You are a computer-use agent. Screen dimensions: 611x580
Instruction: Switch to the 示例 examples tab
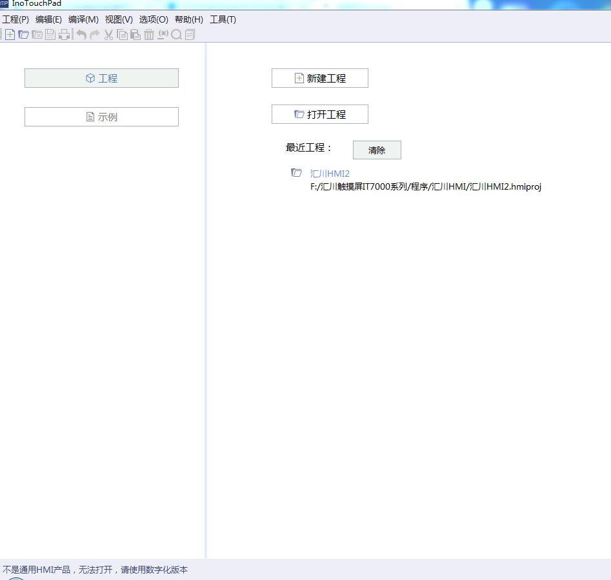point(101,117)
